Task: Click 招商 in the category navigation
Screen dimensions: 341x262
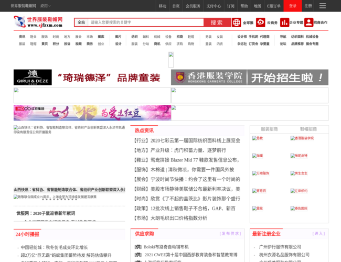Action: [x=179, y=37]
